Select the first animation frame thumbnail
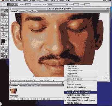Screen dimensions: 112x106 tap(14, 91)
